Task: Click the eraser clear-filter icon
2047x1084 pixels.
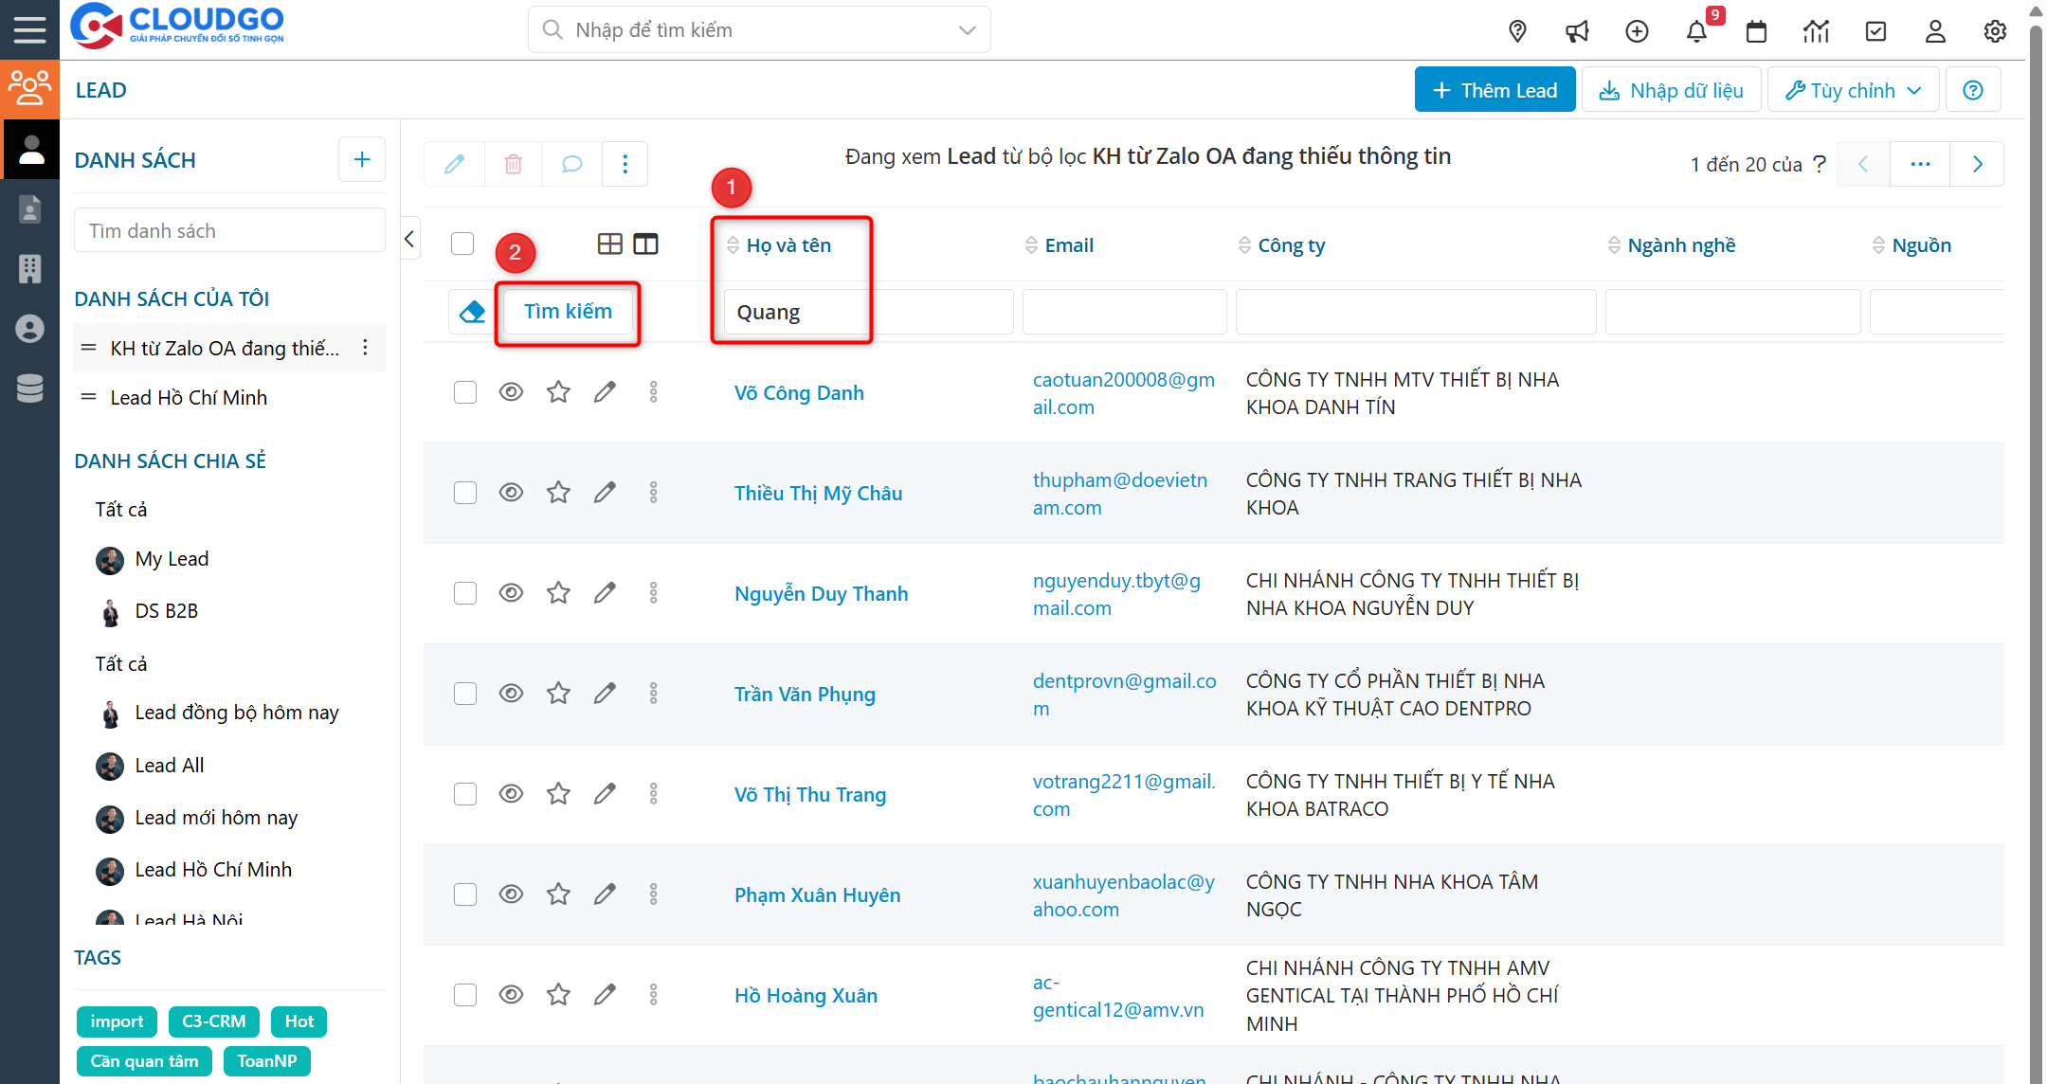Action: (x=472, y=312)
